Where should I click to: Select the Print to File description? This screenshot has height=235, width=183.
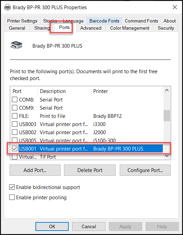point(52,116)
